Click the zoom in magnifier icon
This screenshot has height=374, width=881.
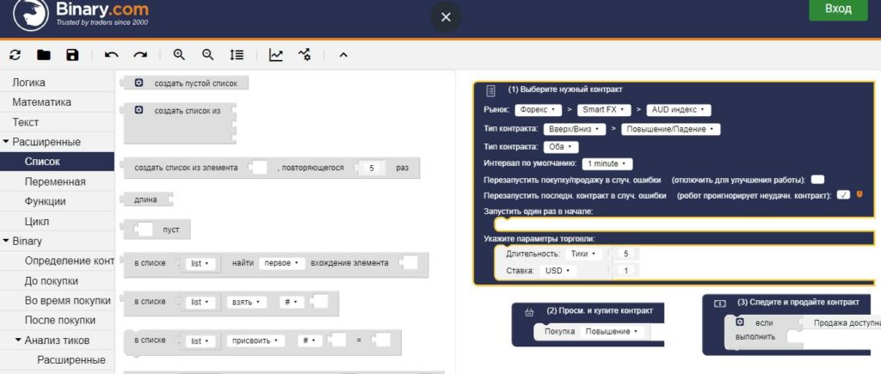pyautogui.click(x=179, y=55)
